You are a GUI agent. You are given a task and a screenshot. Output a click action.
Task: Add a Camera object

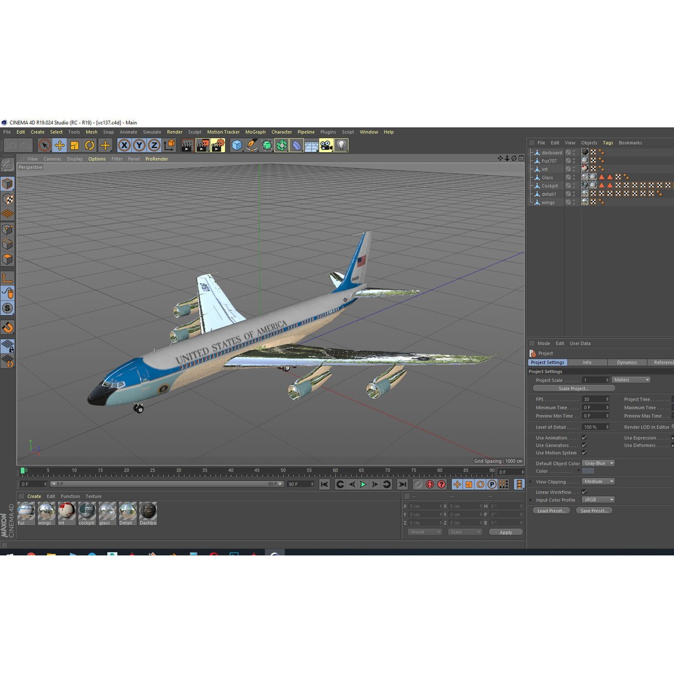point(326,145)
